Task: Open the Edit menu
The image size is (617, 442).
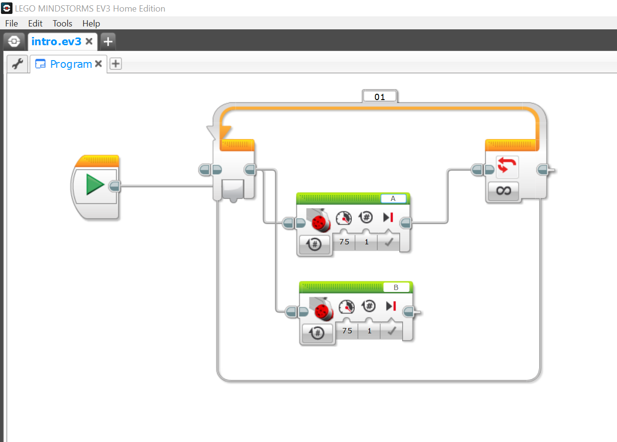Action: coord(35,23)
